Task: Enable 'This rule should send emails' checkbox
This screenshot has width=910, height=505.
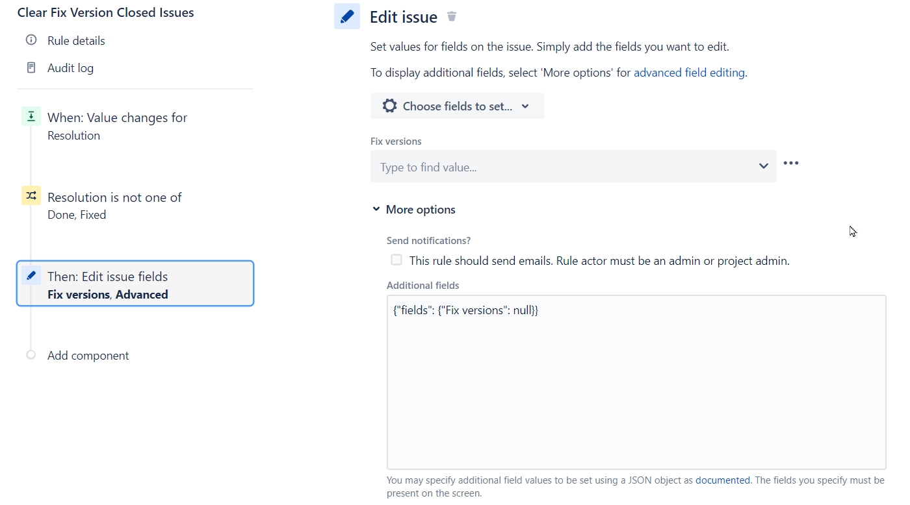Action: pos(396,260)
